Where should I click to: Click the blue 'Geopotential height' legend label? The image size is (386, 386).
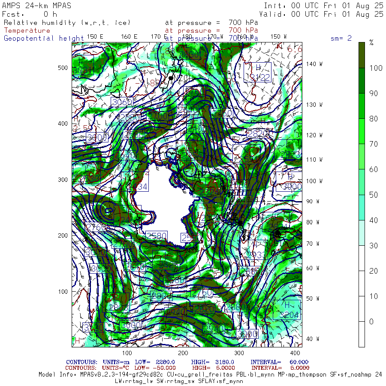[44, 39]
